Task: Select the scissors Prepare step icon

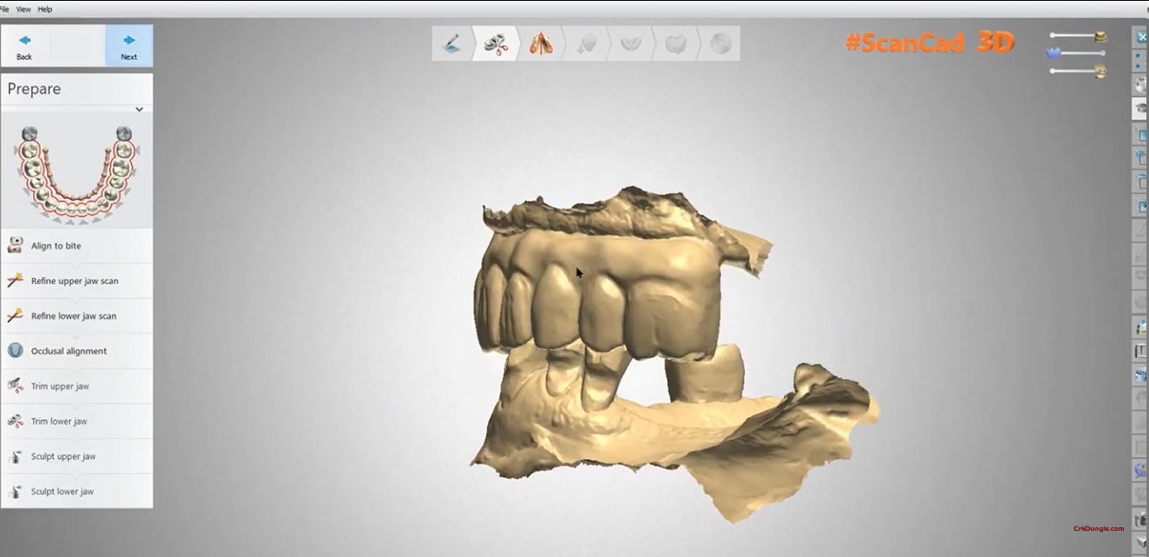Action: pos(496,44)
